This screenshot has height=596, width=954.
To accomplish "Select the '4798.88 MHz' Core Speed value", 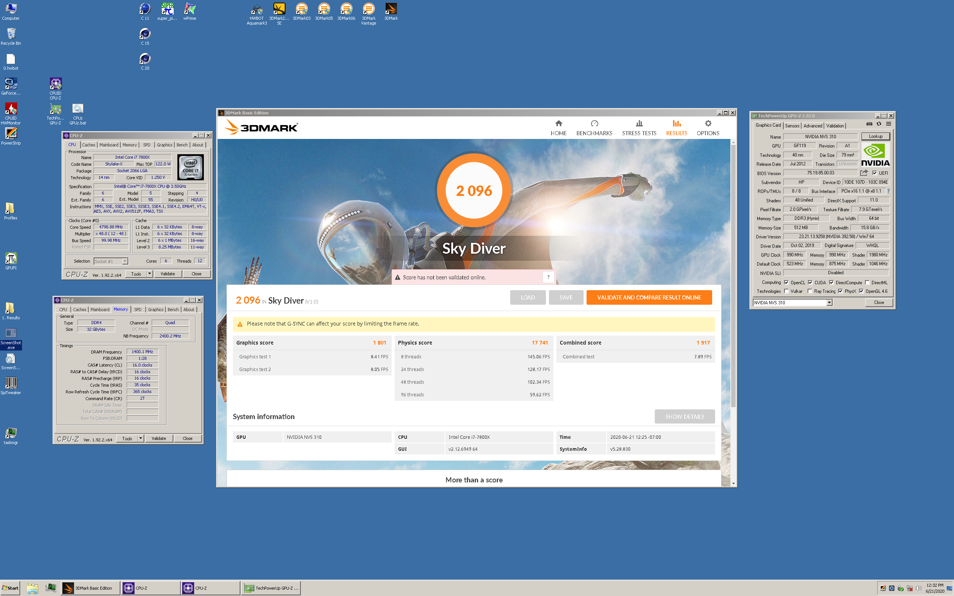I will (111, 227).
